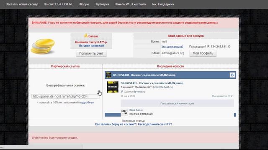This screenshot has height=150, width=268.
Task: Open the DS-HOST.RU post author link
Action: [152, 83]
